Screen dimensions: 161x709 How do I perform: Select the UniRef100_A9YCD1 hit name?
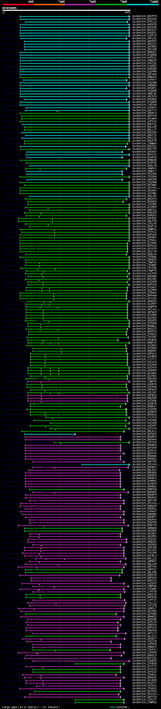coord(144,63)
